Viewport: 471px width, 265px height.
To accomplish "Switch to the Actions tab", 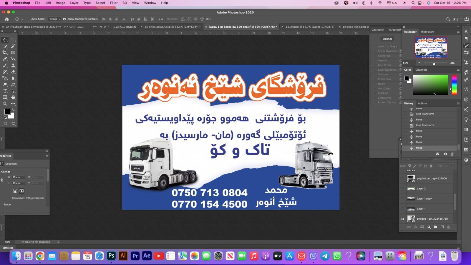I will tap(422, 103).
